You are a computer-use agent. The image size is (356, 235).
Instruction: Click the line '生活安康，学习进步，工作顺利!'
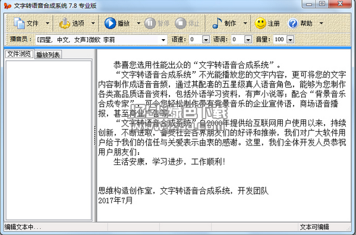[x=169, y=162]
